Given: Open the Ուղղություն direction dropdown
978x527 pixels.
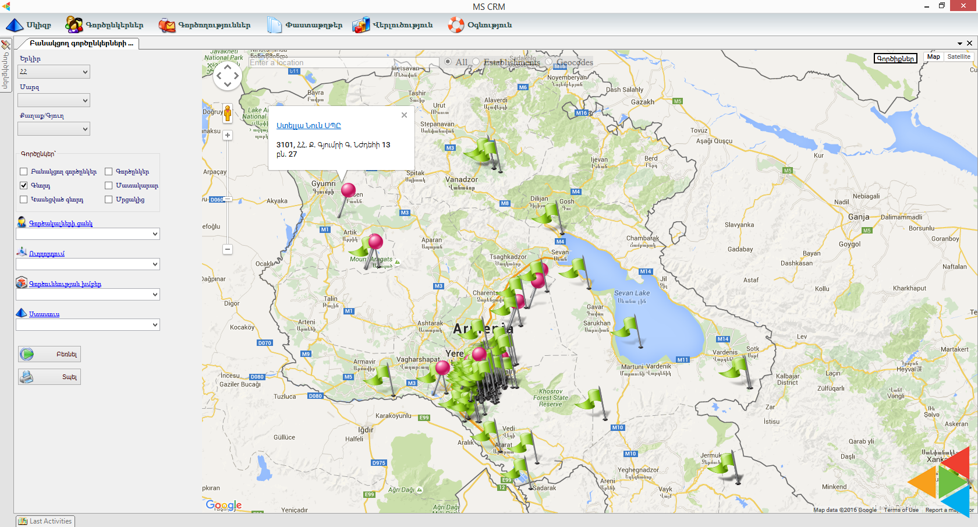Looking at the screenshot, I should [88, 264].
